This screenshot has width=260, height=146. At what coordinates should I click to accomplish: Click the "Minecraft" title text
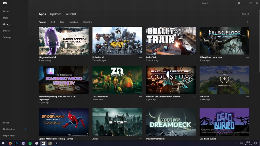[x=204, y=97]
